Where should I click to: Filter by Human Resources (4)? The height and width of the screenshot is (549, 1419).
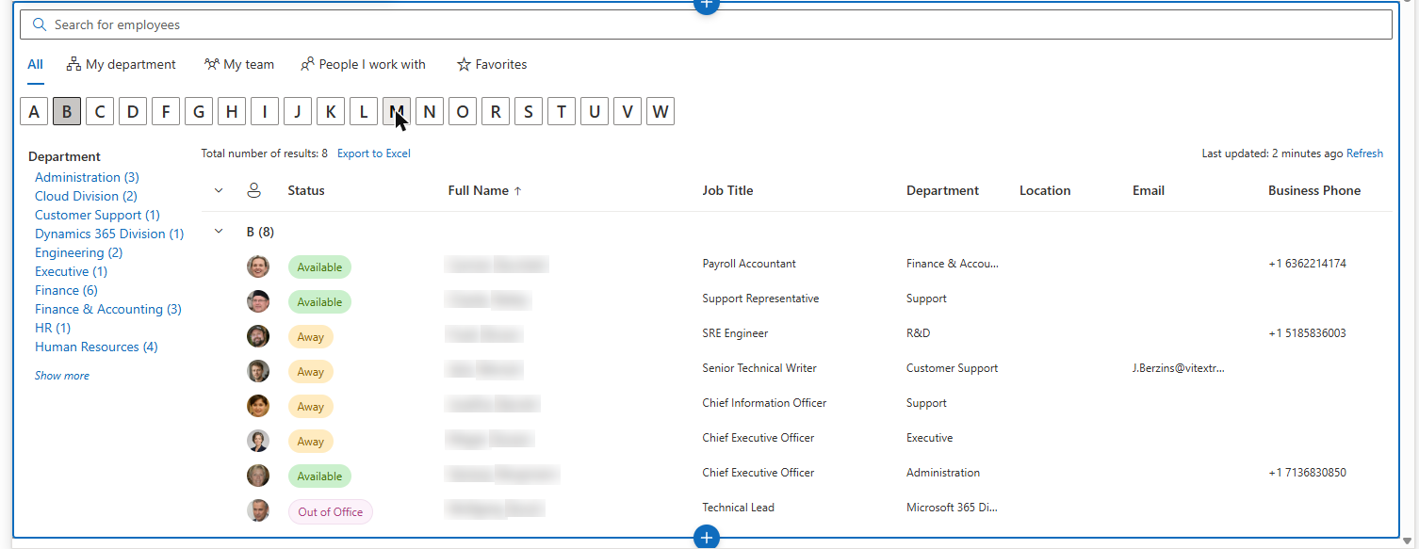pyautogui.click(x=96, y=347)
